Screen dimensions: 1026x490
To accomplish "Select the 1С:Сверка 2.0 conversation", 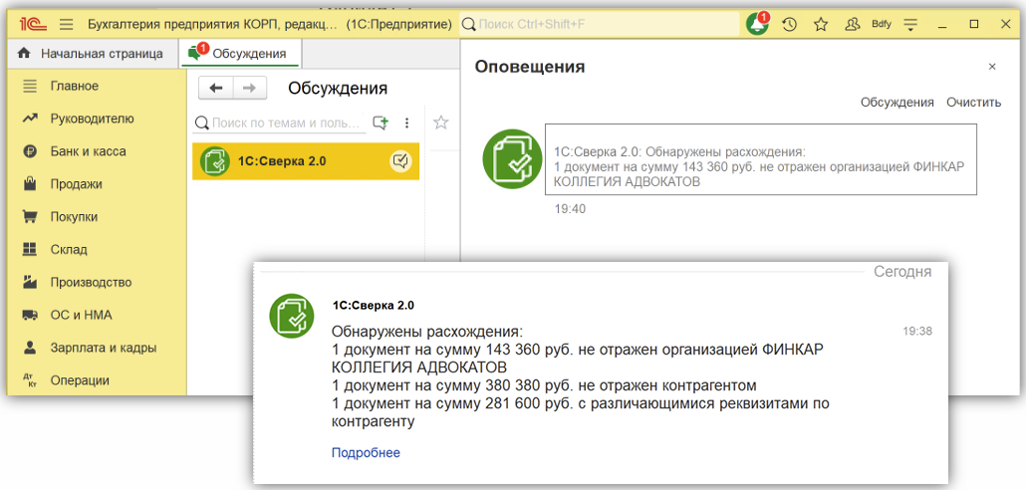I will (306, 161).
